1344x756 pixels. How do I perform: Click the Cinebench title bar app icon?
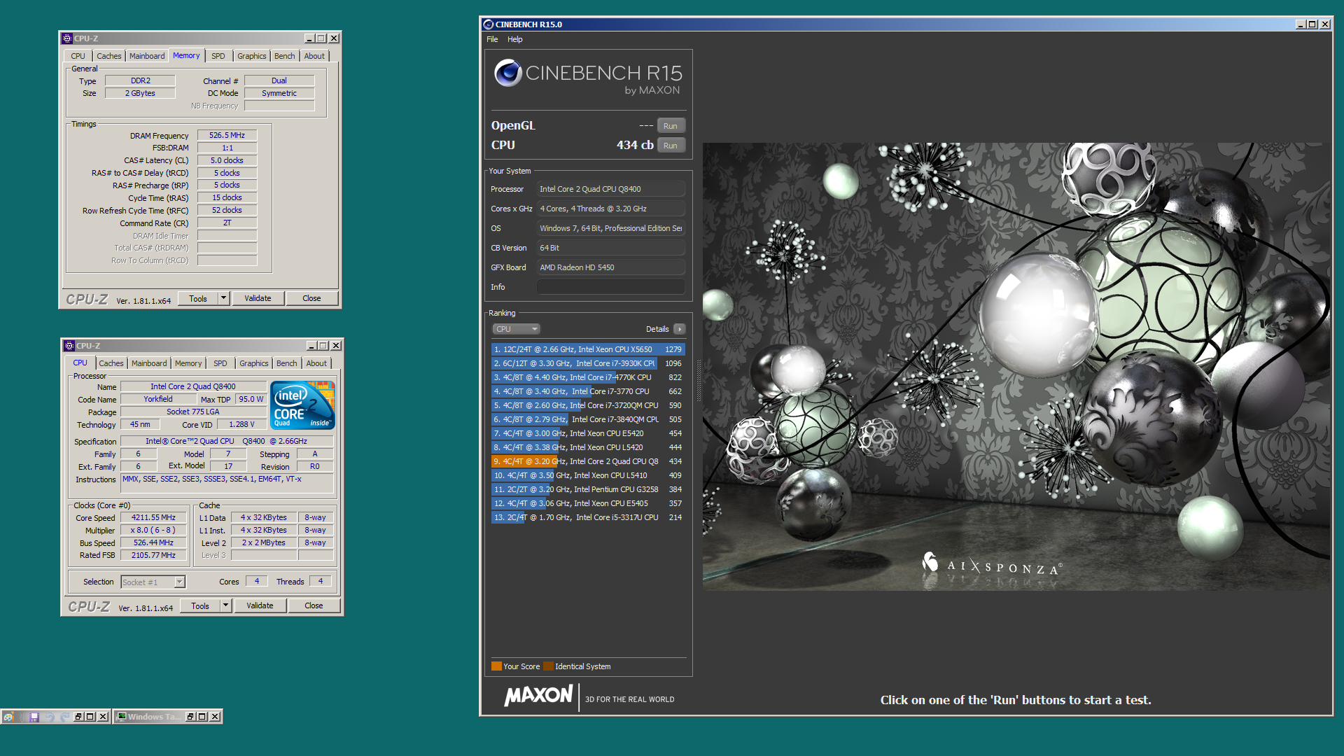(x=489, y=24)
